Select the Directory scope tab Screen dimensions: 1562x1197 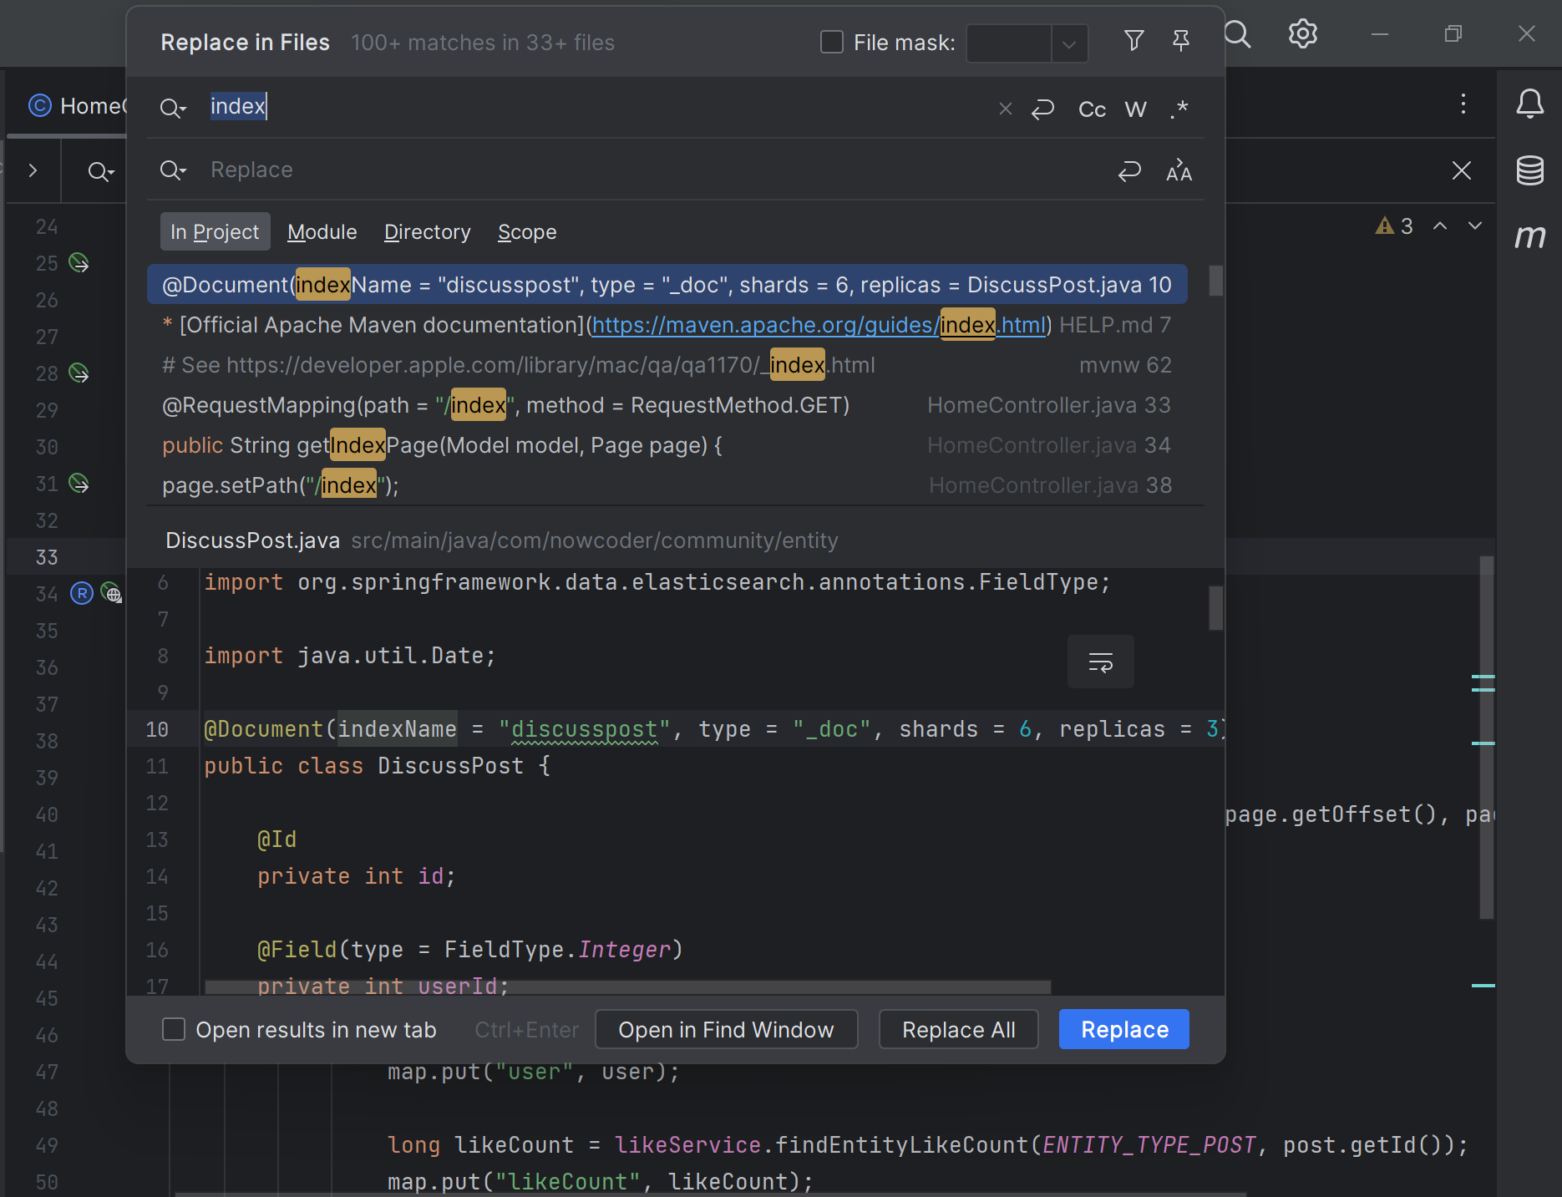[x=427, y=231]
